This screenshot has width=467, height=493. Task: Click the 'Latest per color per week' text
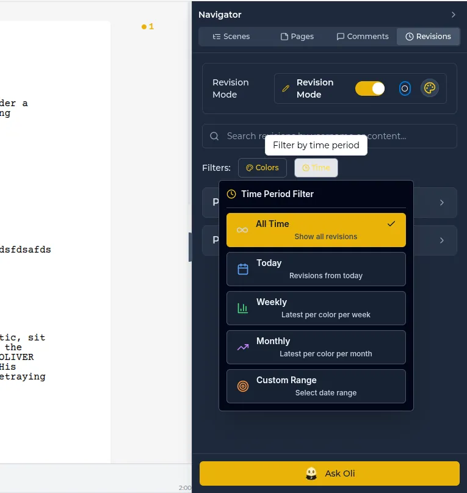[326, 315]
